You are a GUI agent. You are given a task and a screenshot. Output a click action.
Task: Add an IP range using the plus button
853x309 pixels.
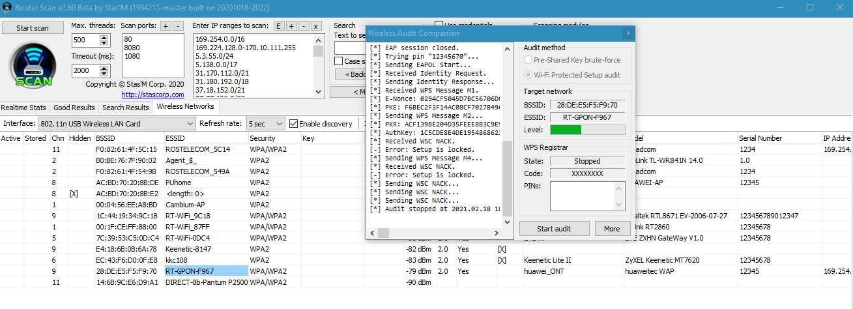coord(291,26)
